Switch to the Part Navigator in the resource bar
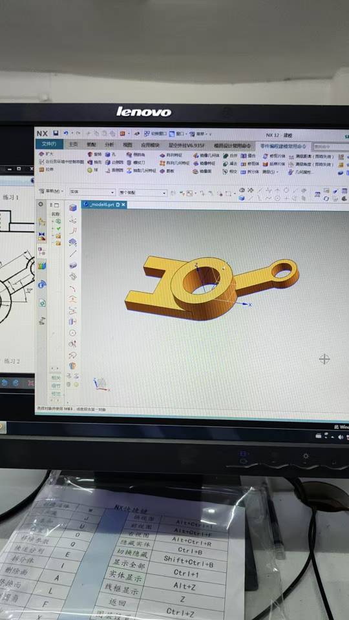Image resolution: width=349 pixels, height=620 pixels. (x=41, y=251)
